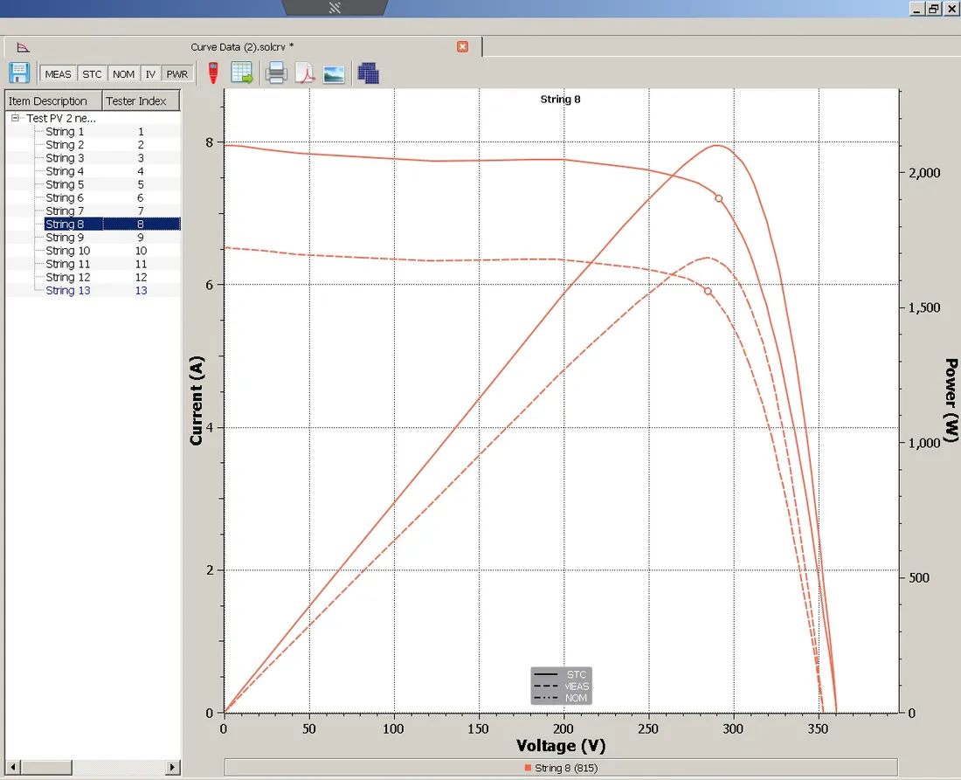Click the printer icon
This screenshot has height=780, width=961.
tap(276, 72)
